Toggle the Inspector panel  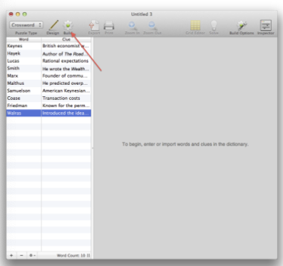(x=266, y=25)
